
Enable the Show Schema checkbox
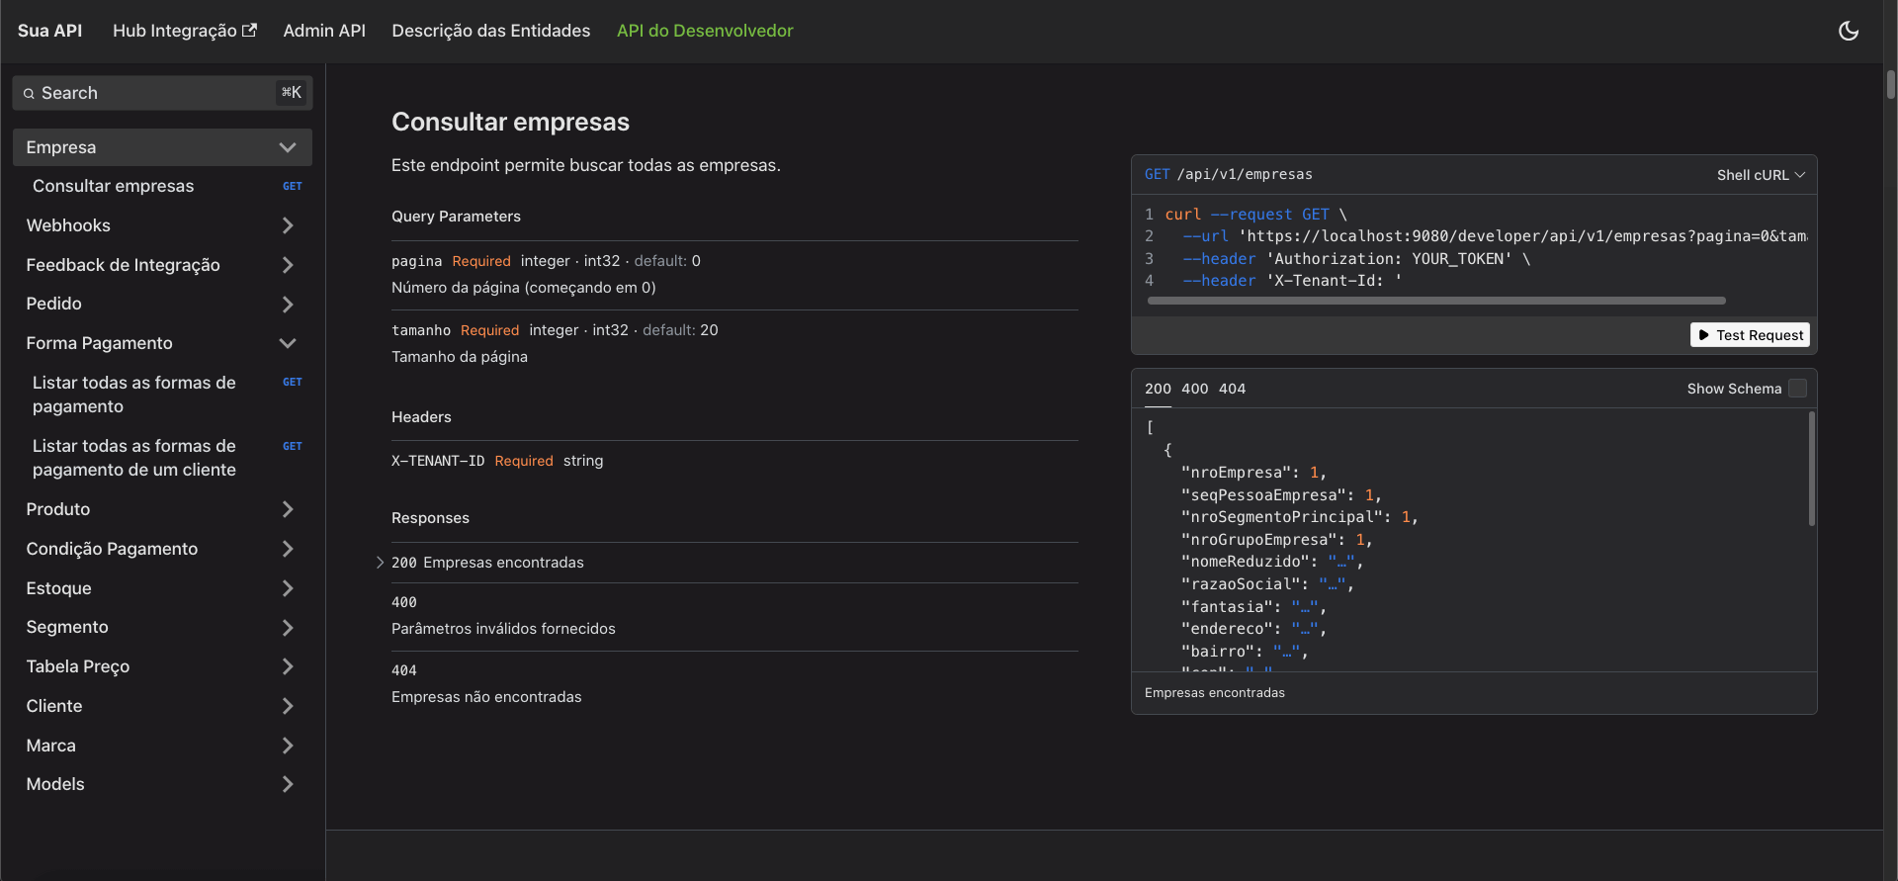point(1797,389)
